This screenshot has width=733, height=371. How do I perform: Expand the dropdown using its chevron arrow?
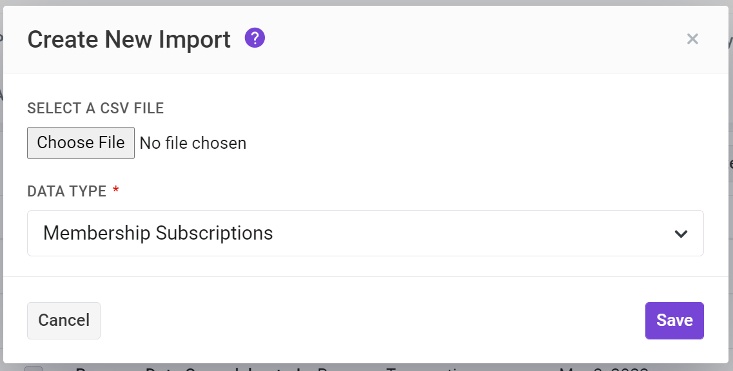(681, 234)
